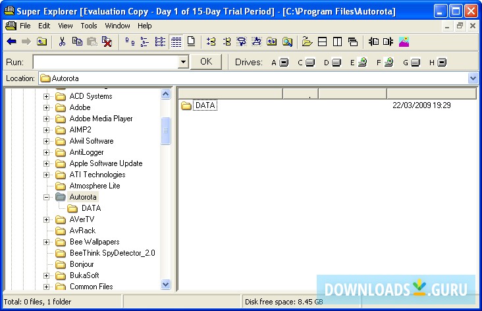
Task: Select Atmosphere Lite in folder tree
Action: point(95,186)
